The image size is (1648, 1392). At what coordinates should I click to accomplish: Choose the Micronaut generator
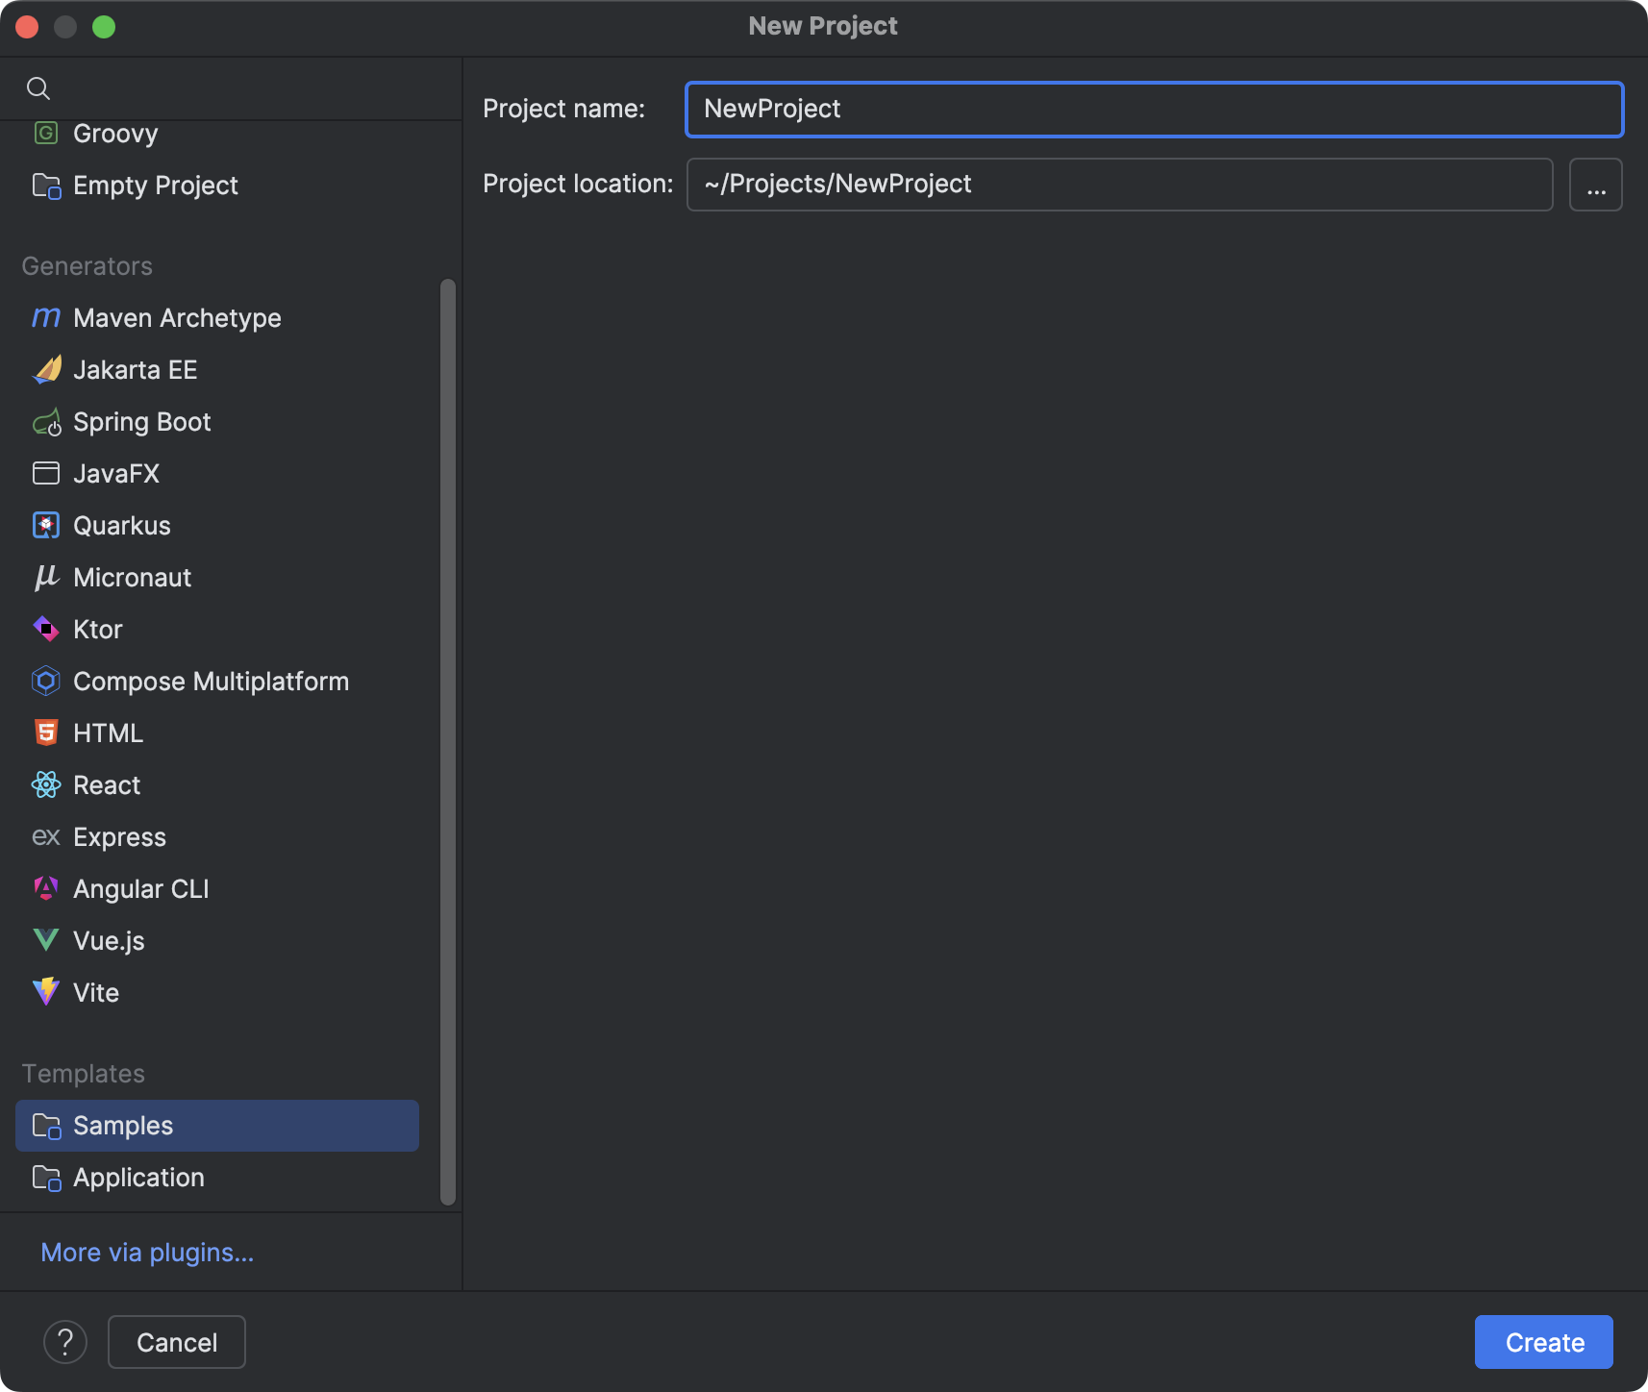(x=132, y=577)
